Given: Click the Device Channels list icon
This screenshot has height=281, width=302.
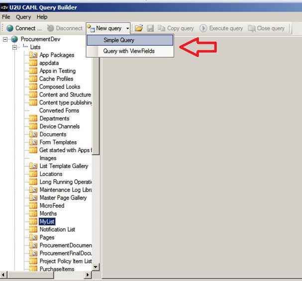Looking at the screenshot, I should click(x=33, y=126).
